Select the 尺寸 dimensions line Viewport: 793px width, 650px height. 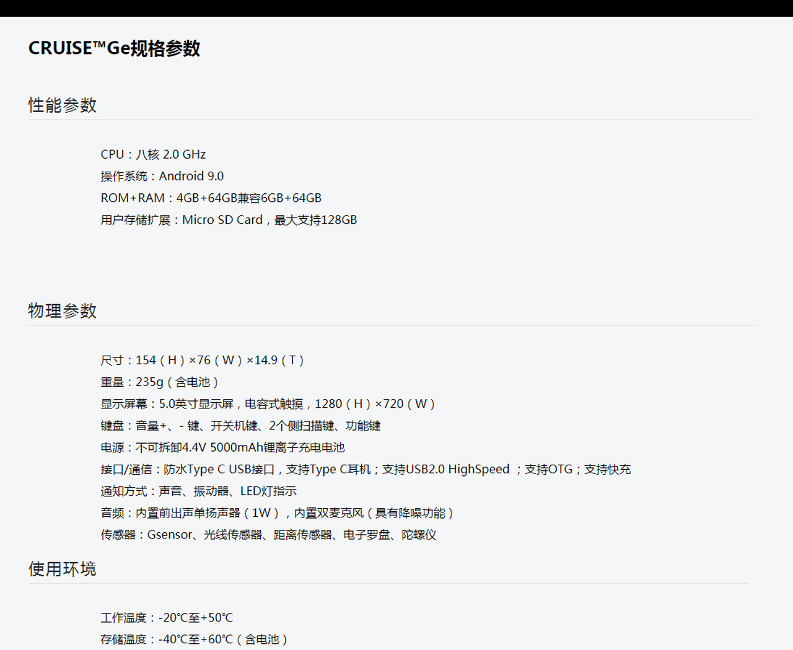pyautogui.click(x=202, y=360)
